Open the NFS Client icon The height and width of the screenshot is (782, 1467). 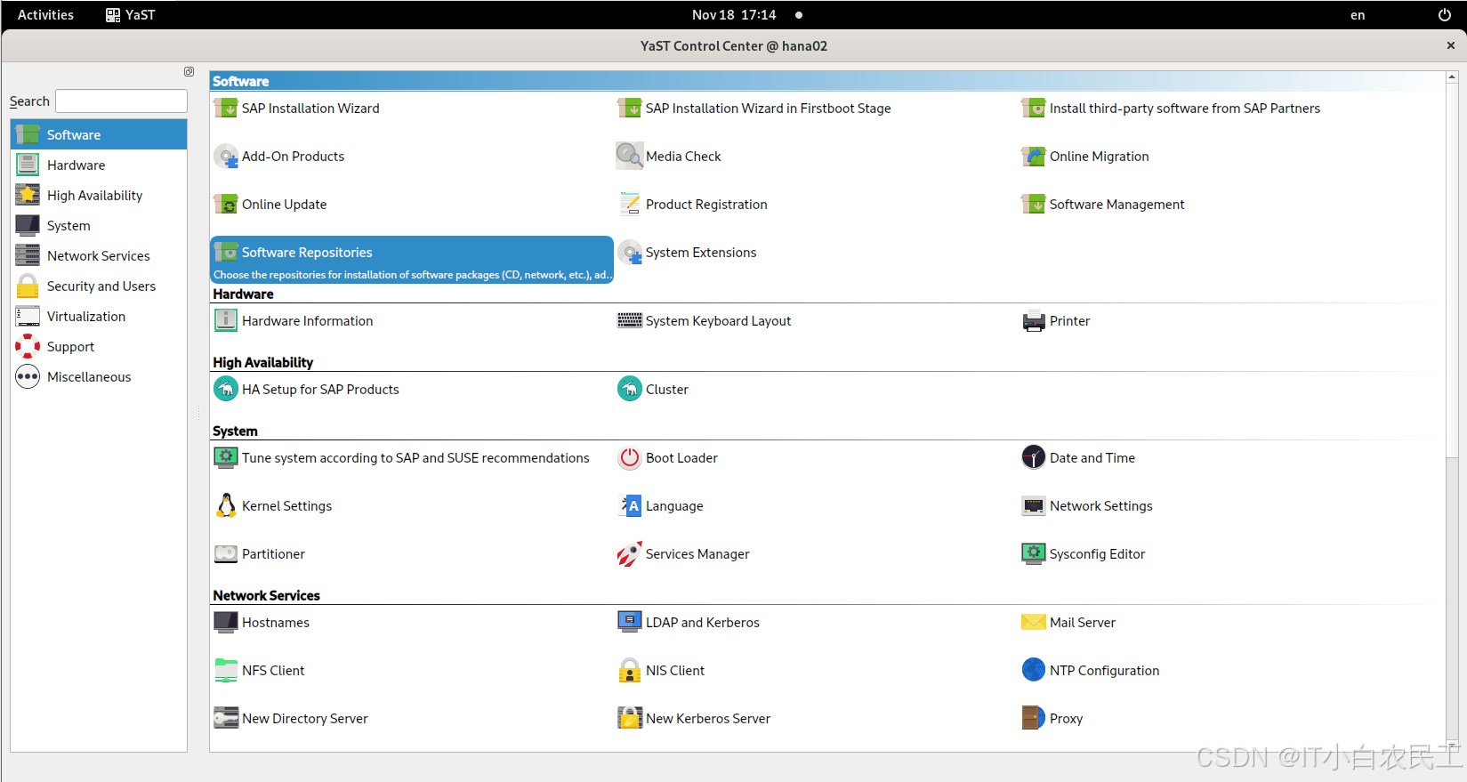click(226, 671)
